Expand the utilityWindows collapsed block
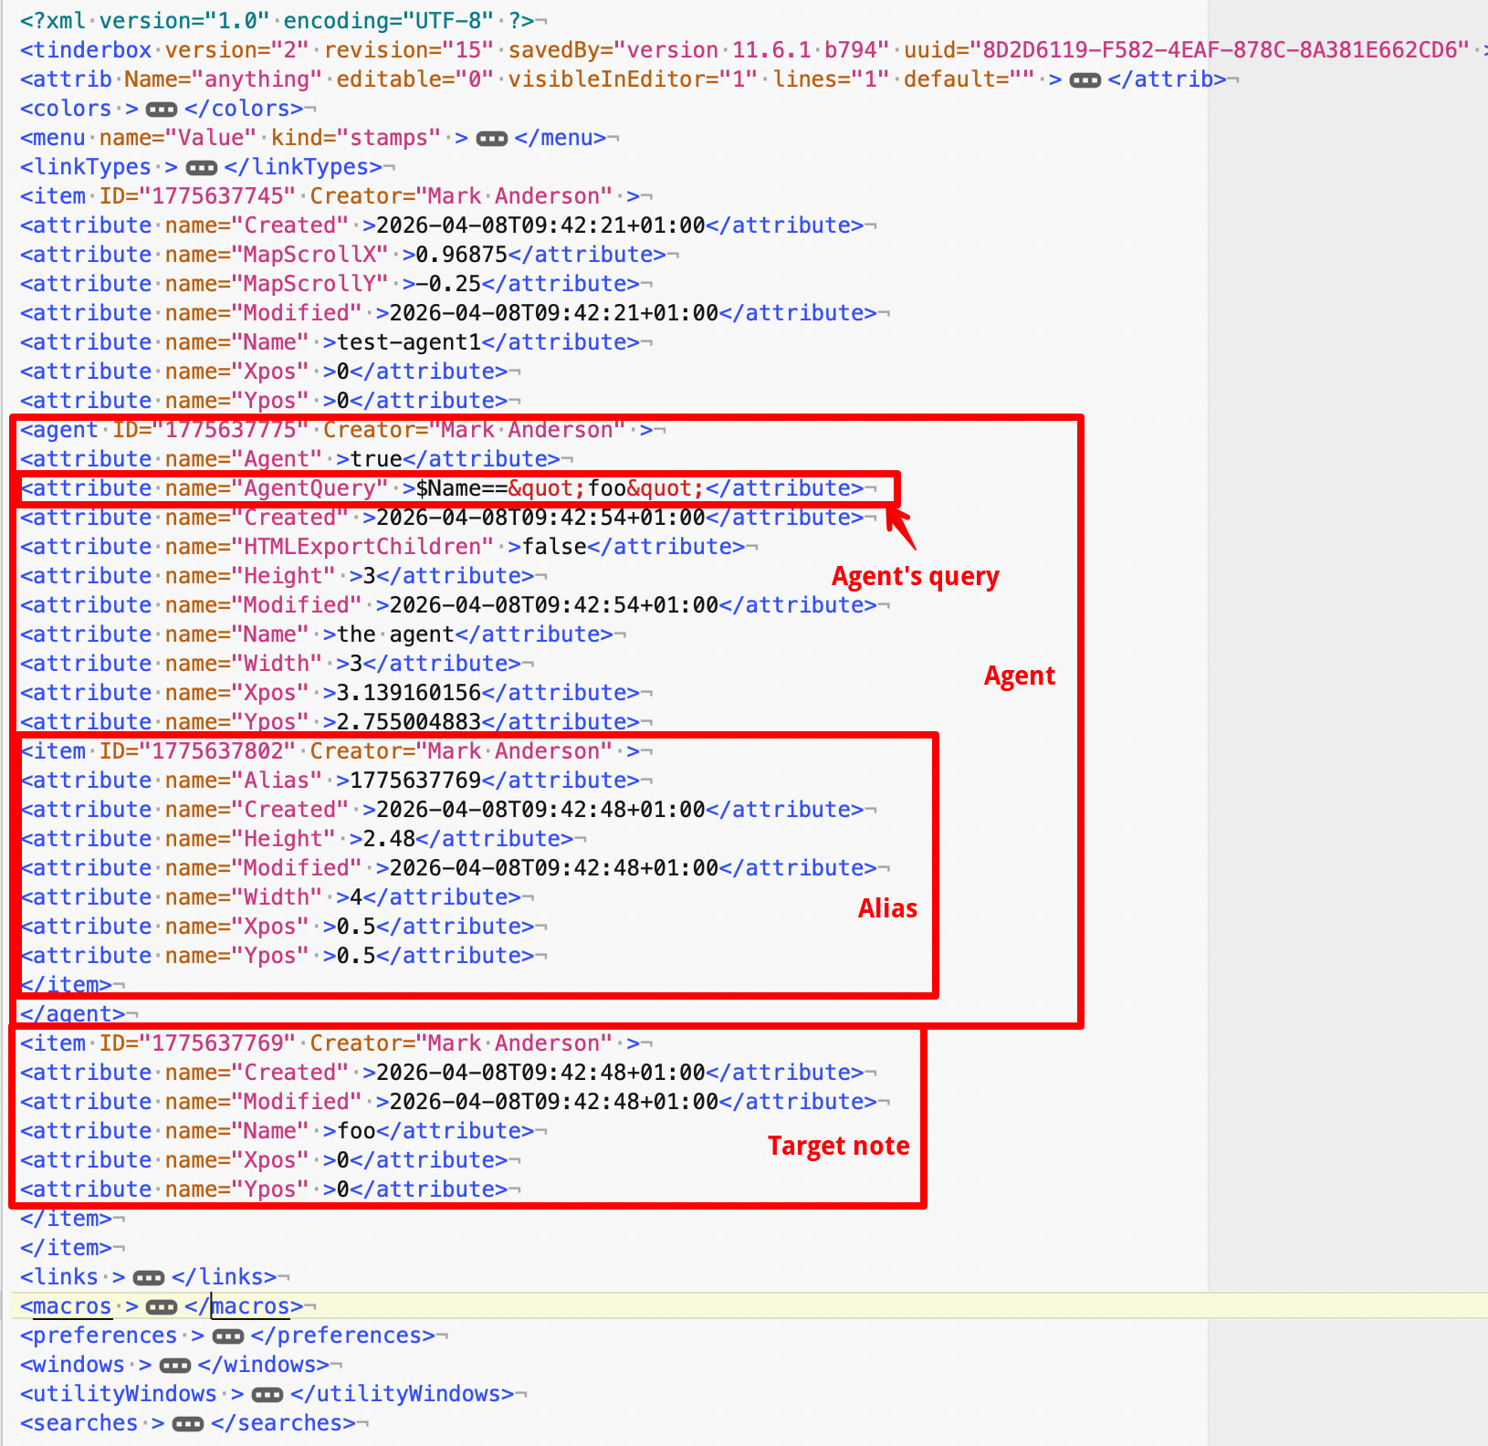Viewport: 1488px width, 1446px height. click(x=267, y=1395)
